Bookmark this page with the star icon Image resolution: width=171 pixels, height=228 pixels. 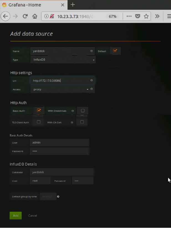click(146, 16)
